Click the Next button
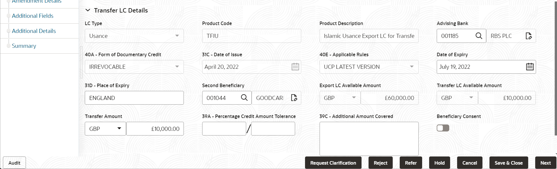This screenshot has width=557, height=169. point(545,163)
